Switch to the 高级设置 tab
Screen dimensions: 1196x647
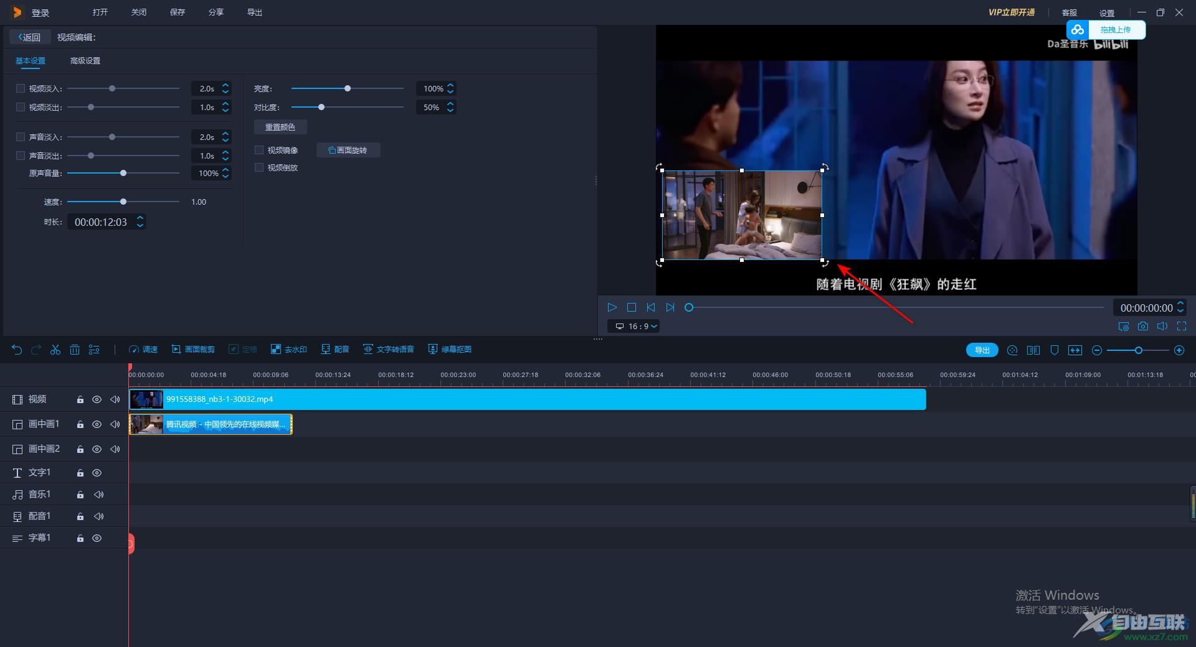pos(85,61)
